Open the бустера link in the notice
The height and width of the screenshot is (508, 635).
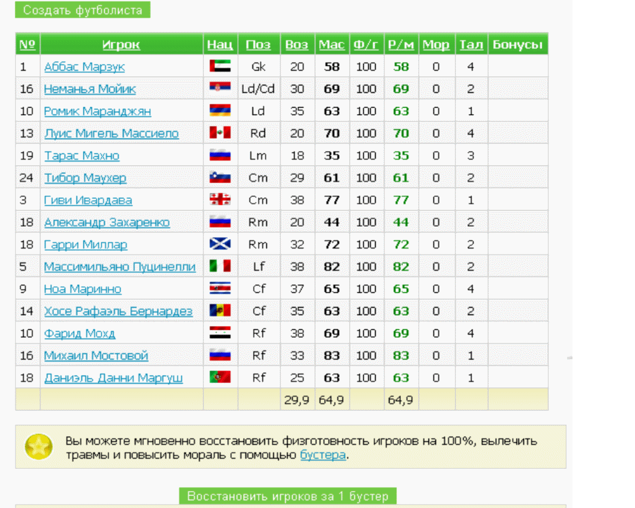coord(322,455)
